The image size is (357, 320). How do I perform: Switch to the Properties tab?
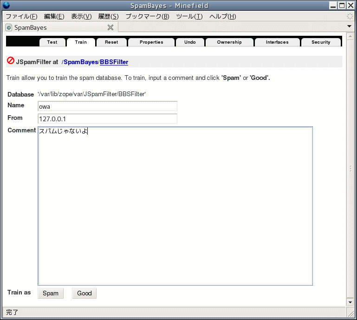[x=151, y=42]
